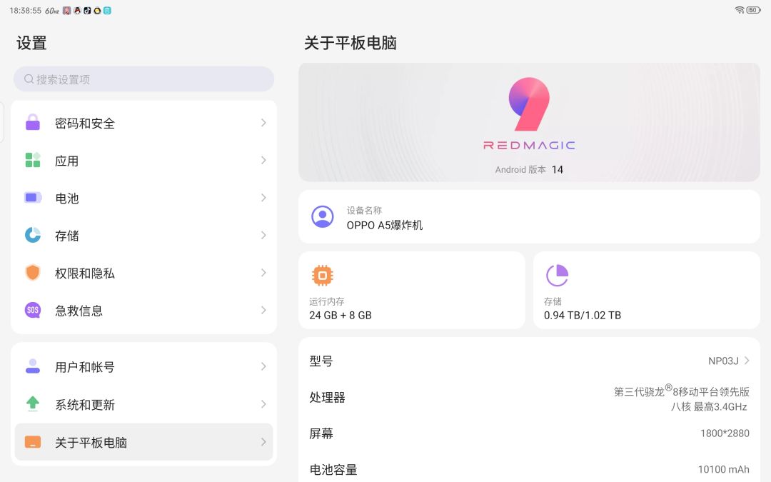This screenshot has width=771, height=482.
Task: Open the 设备名称 OPPO A5爆炸机 card
Action: click(x=529, y=217)
